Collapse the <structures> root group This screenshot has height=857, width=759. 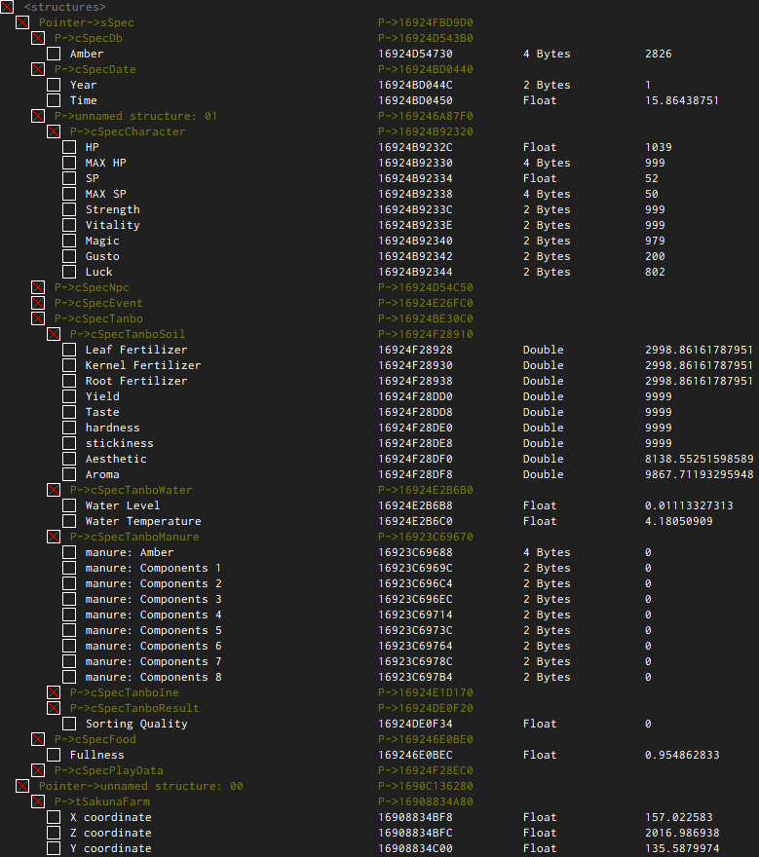tap(7, 7)
